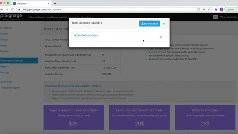This screenshot has width=238, height=134.
Task: View site info via the lock icon
Action: point(19,9)
